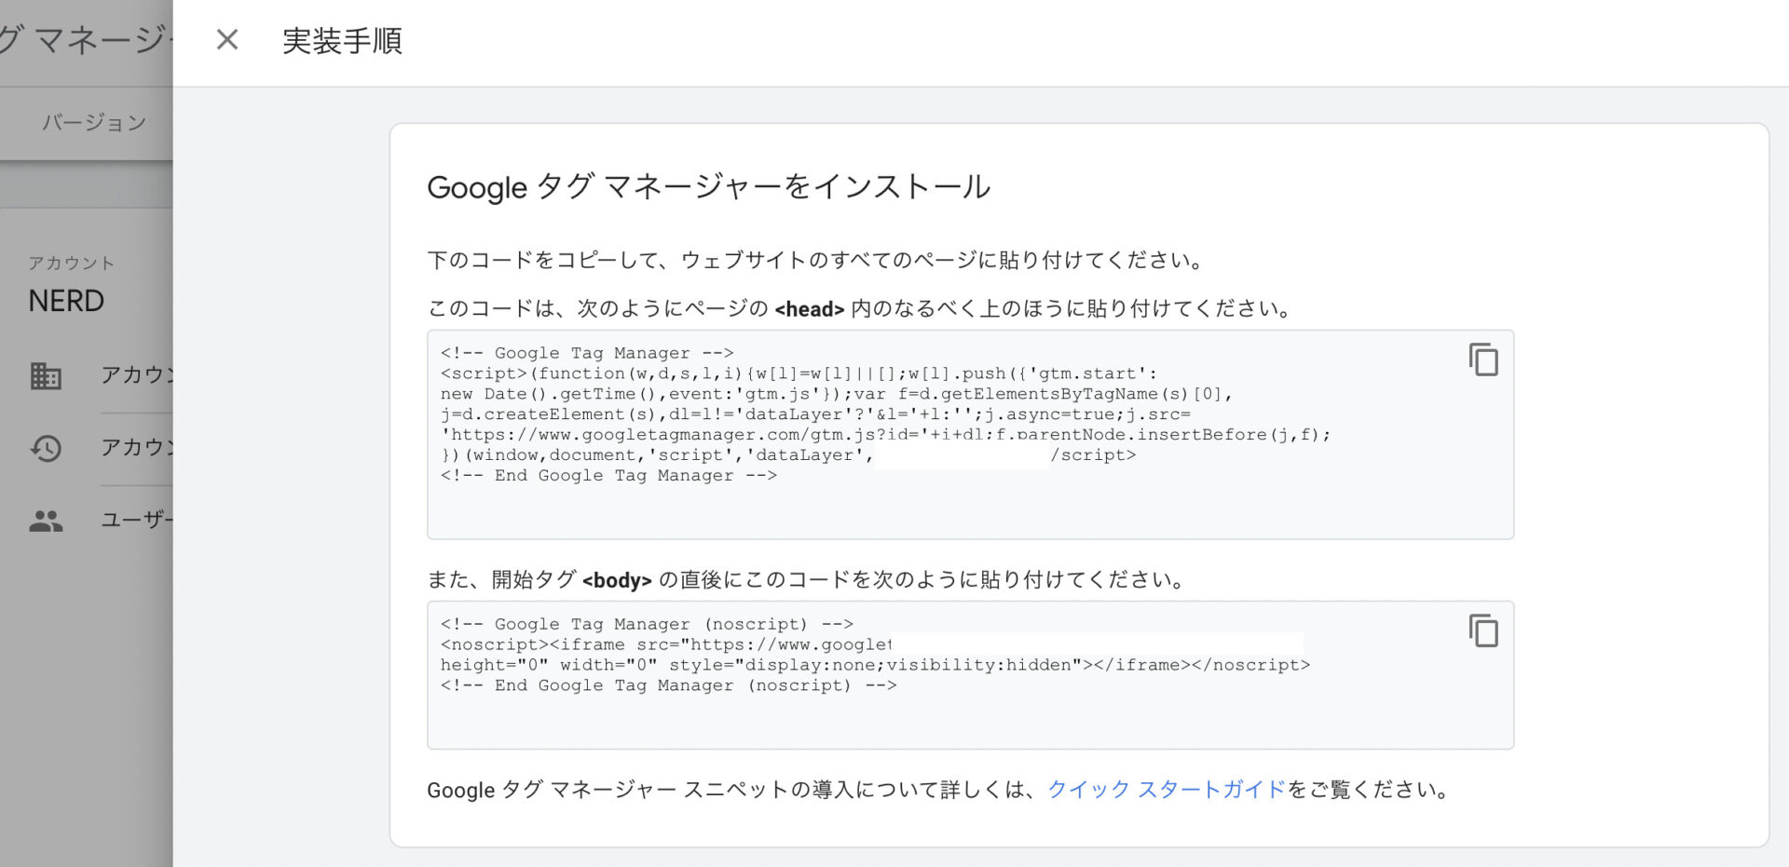
Task: Click the building account settings icon
Action: (x=46, y=375)
